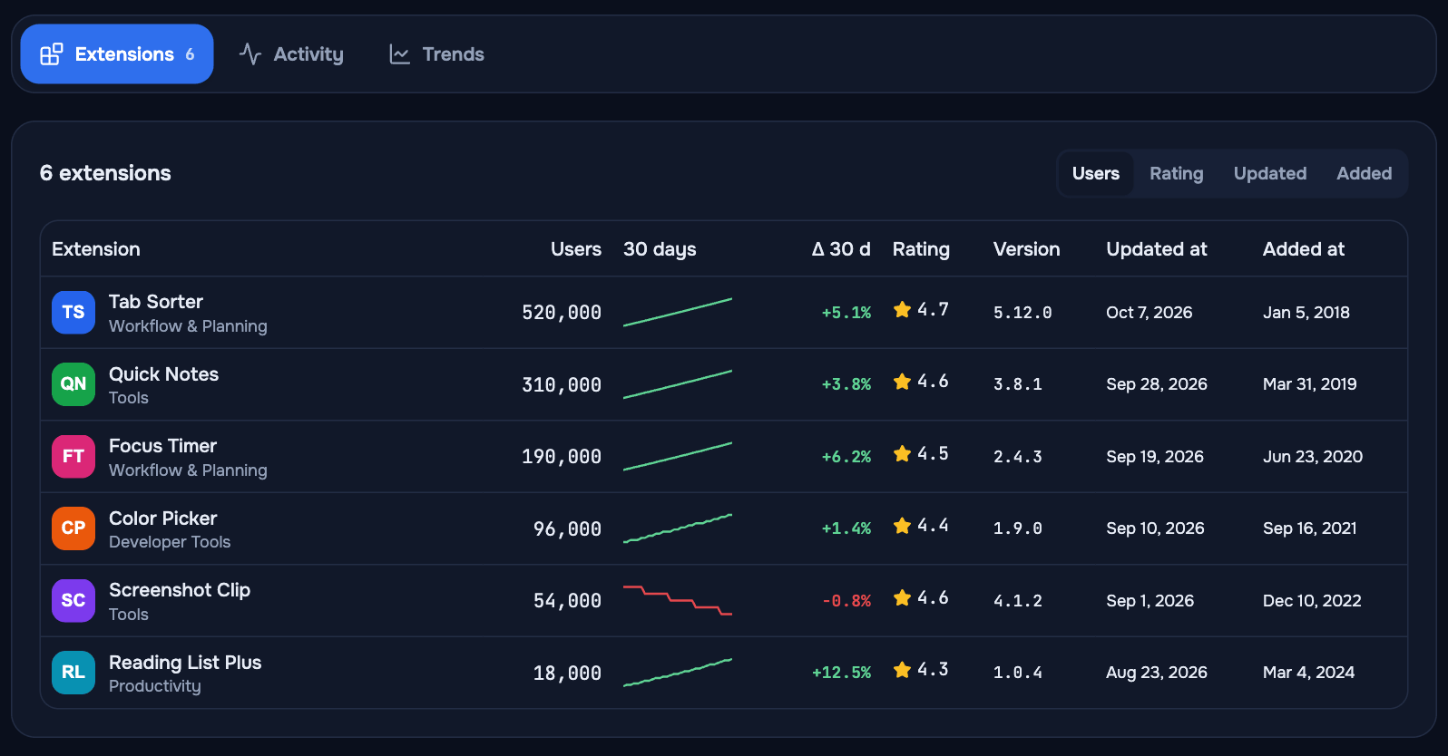This screenshot has width=1448, height=756.
Task: Click the Δ 30 d column header
Action: point(841,249)
